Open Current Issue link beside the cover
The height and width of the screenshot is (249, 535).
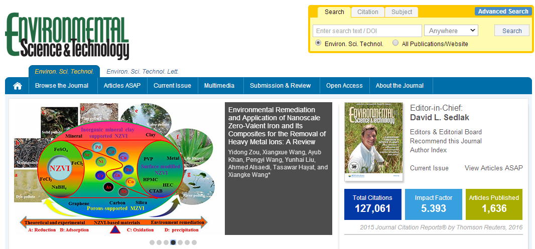pos(429,168)
